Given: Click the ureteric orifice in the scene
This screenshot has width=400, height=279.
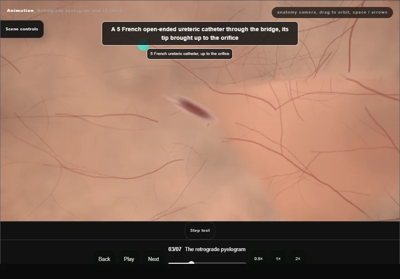Looking at the screenshot, I should (195, 109).
